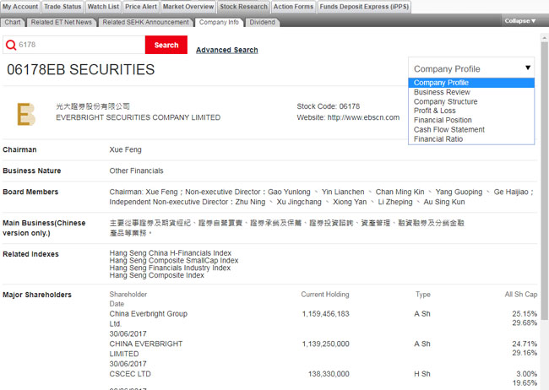Click holding value 1,159,456,183
Screen dimensions: 549x390
(326, 314)
